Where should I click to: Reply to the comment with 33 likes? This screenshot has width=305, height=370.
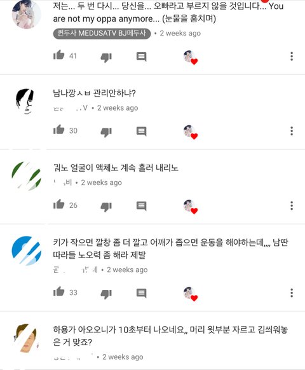pos(142,293)
